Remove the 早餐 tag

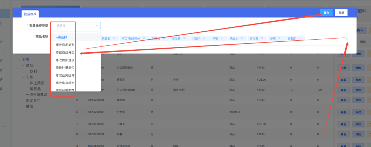coord(222,38)
